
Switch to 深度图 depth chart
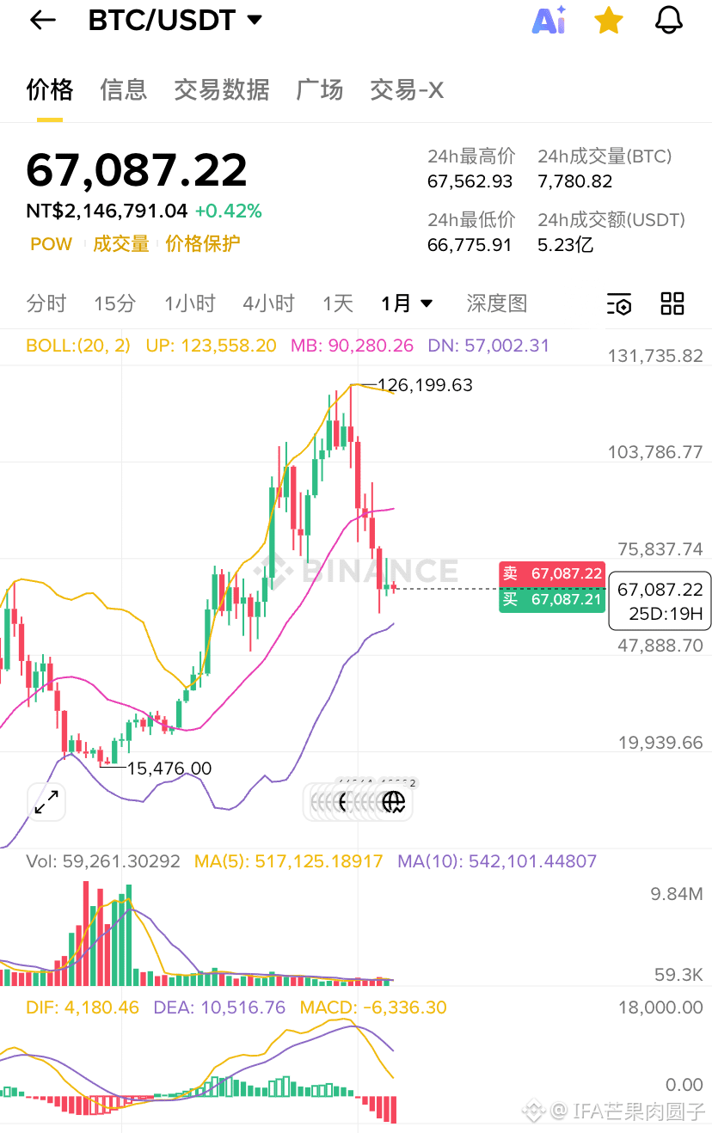(x=497, y=303)
